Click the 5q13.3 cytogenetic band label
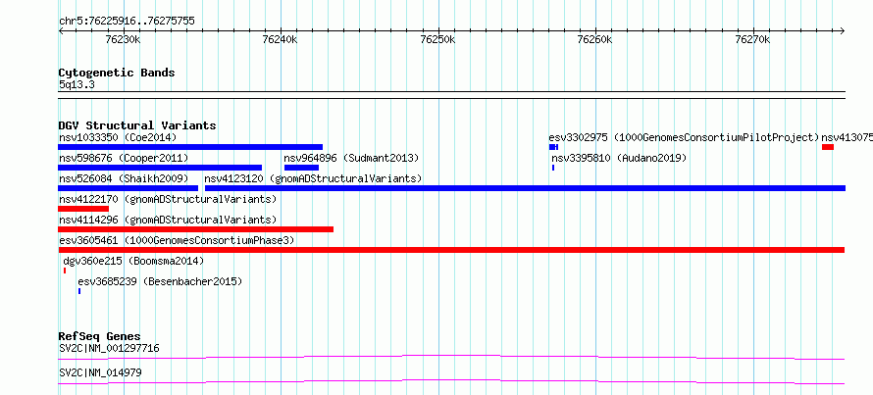This screenshot has height=395, width=873. click(77, 84)
